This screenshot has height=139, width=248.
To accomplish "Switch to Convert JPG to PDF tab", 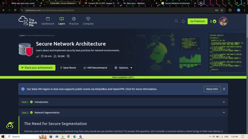I will click(102, 3).
